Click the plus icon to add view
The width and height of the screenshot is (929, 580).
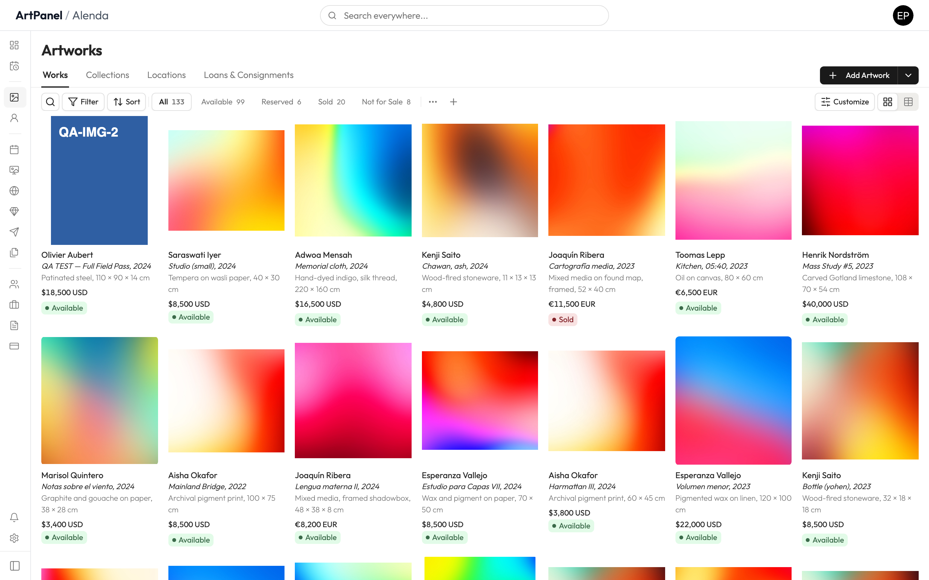pos(453,101)
